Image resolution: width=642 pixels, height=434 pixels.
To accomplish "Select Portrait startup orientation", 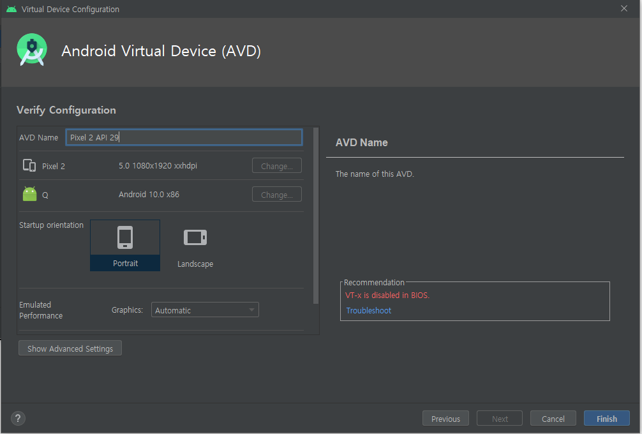I will point(125,245).
